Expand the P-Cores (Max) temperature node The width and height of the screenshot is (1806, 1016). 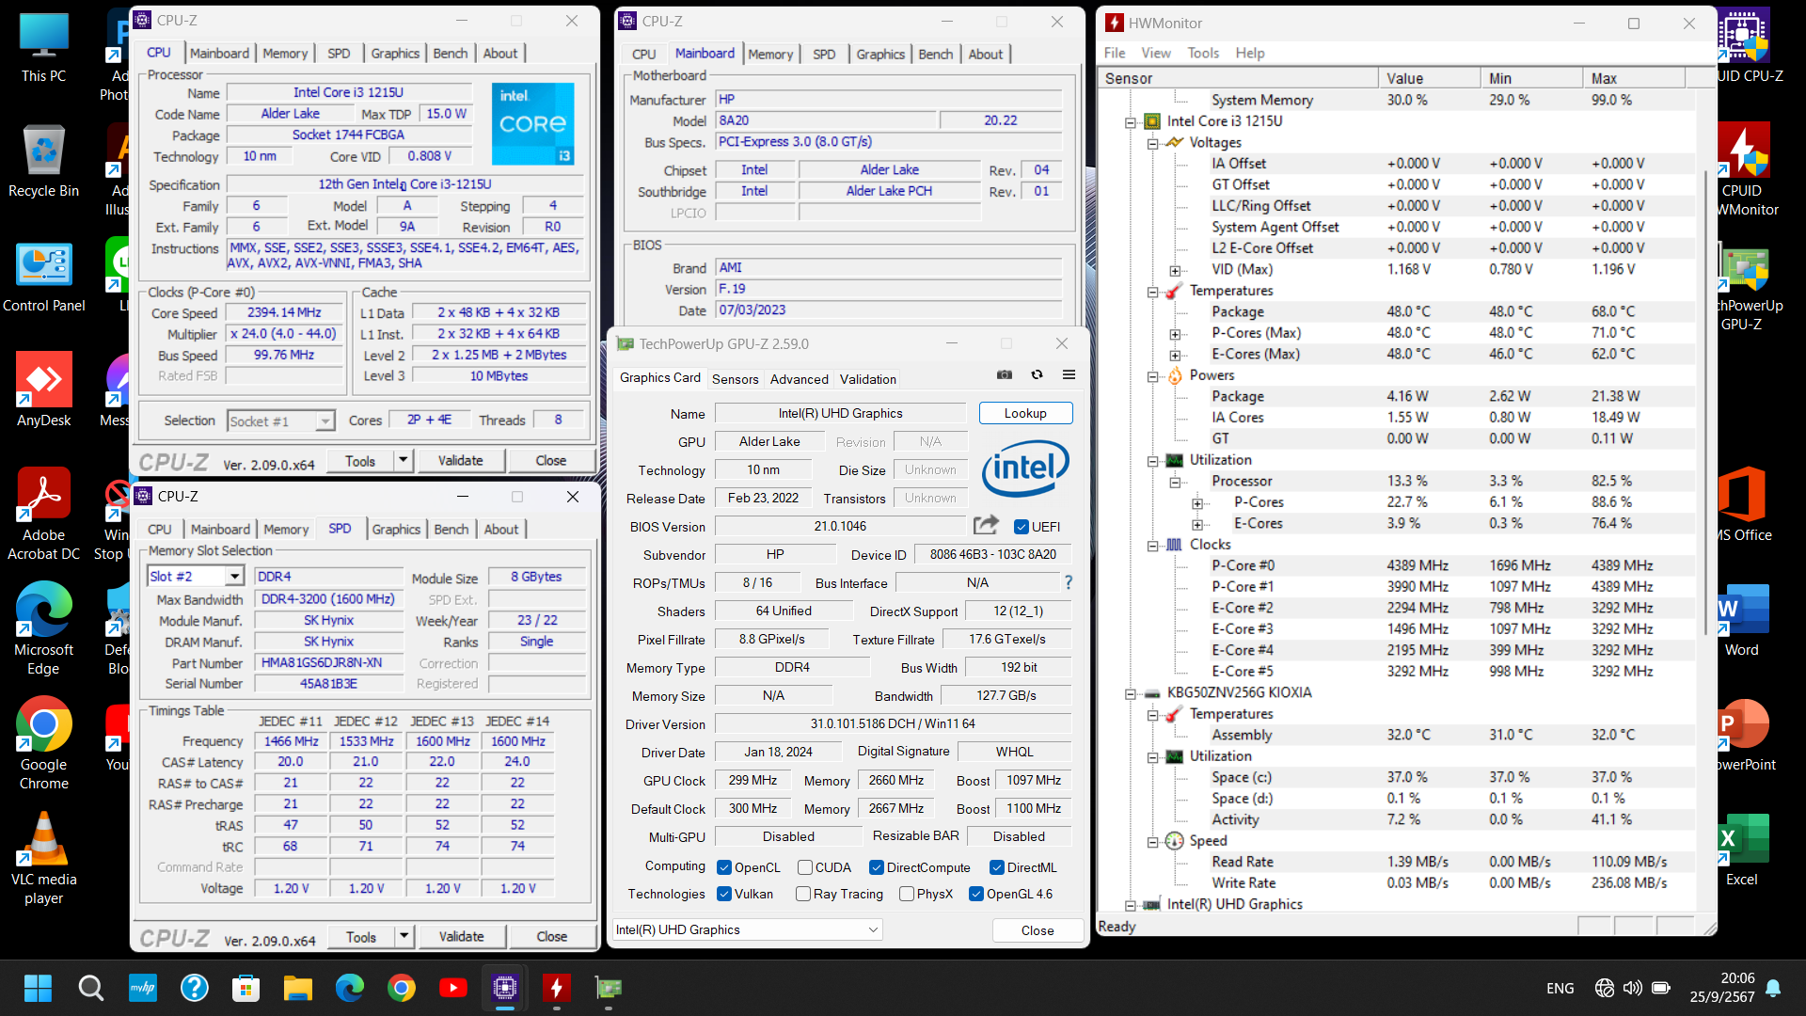click(1175, 334)
